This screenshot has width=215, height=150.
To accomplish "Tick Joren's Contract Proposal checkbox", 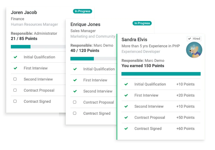I will 15,90.
